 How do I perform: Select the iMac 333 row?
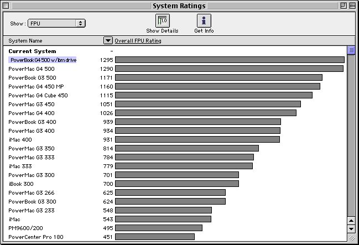(x=175, y=166)
